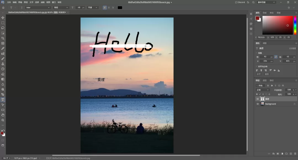Click the black text color swatch

[x=120, y=8]
